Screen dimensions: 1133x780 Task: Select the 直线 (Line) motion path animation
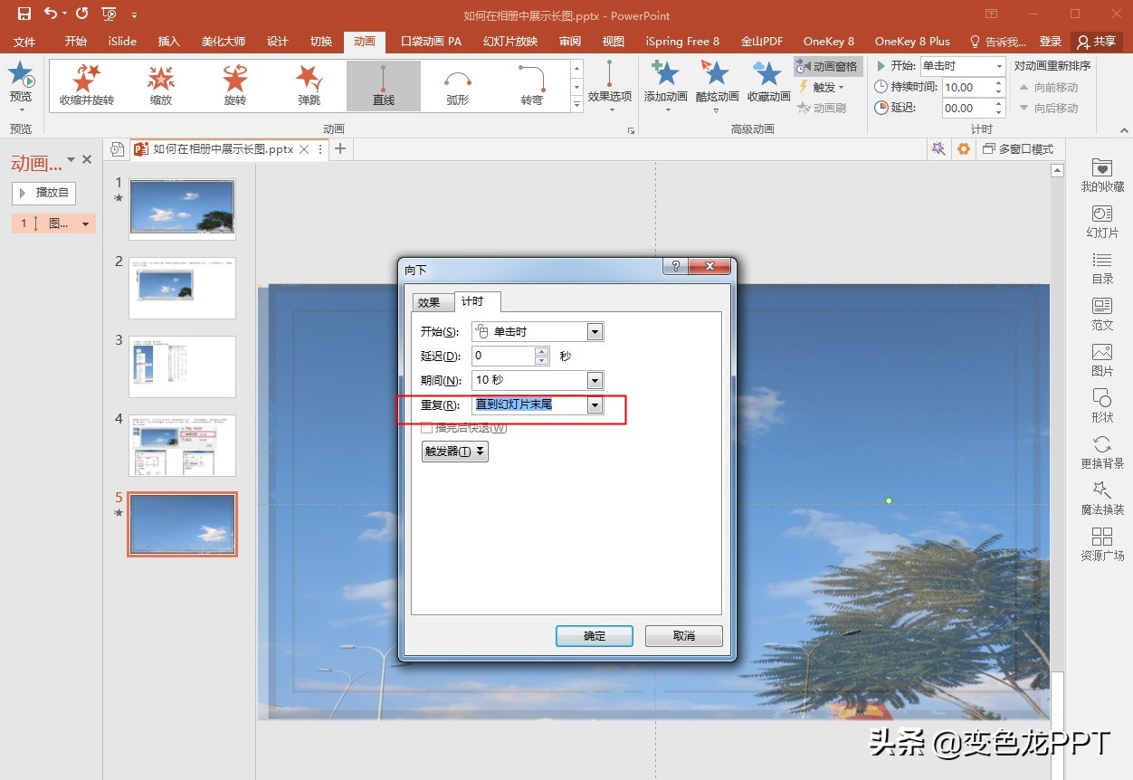(x=383, y=84)
